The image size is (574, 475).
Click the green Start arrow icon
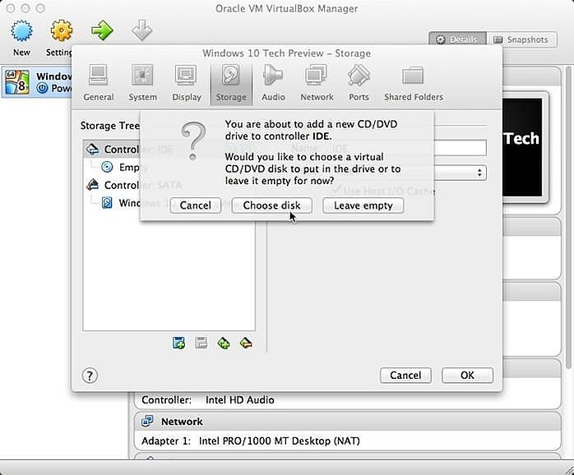pyautogui.click(x=102, y=31)
